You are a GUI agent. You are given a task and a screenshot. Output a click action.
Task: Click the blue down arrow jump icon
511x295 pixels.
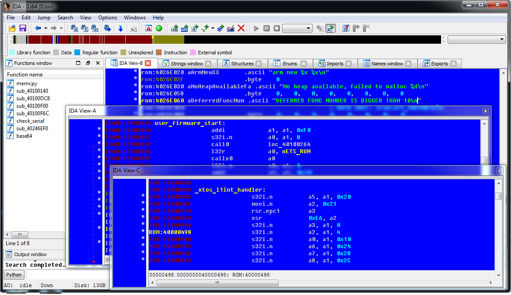pos(120,28)
